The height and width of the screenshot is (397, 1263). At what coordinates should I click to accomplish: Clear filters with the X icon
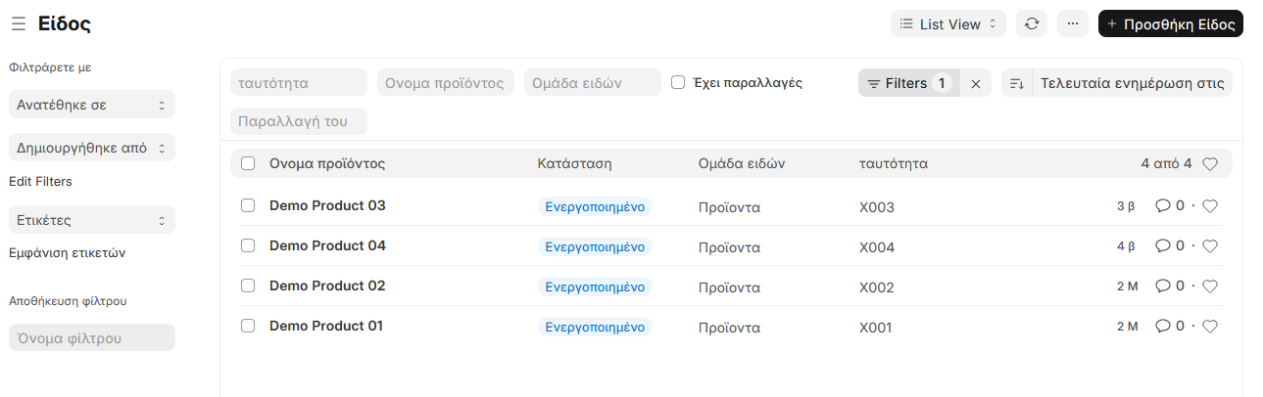click(976, 83)
